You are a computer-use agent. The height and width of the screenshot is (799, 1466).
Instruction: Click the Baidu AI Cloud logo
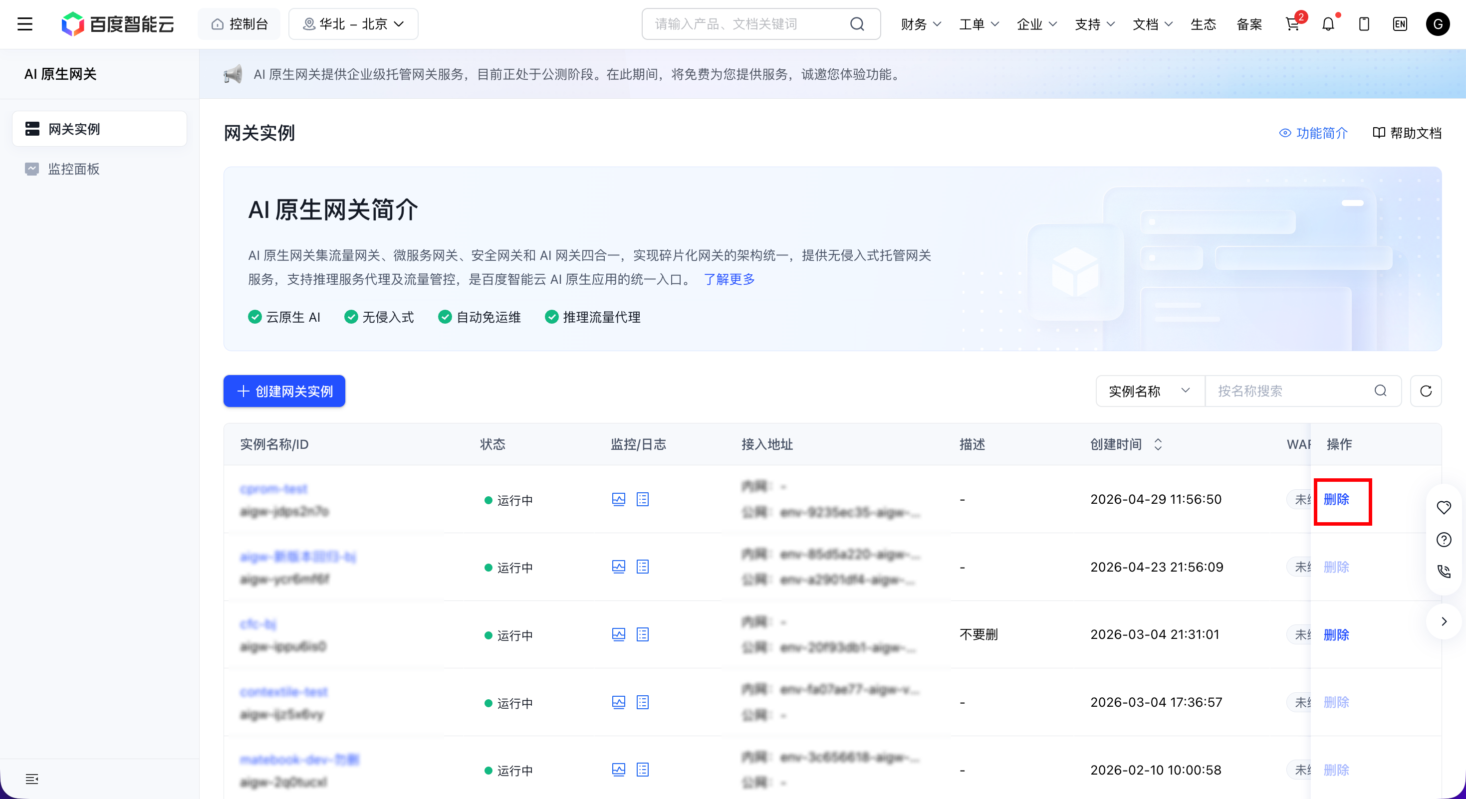click(118, 24)
